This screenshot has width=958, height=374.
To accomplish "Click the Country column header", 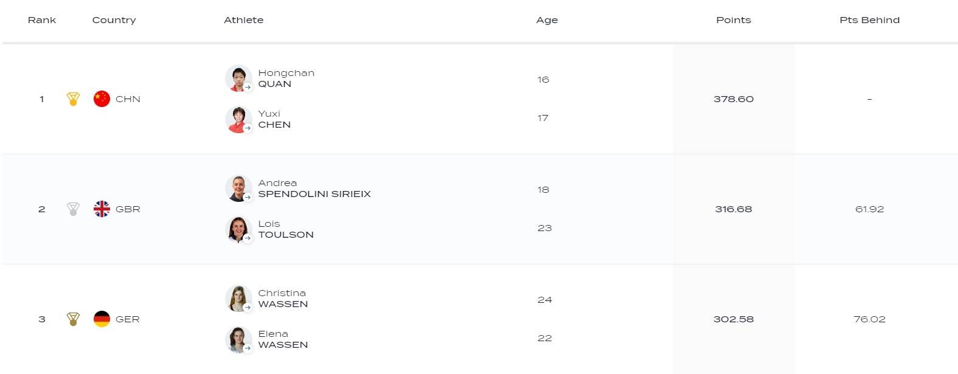I will [x=114, y=20].
